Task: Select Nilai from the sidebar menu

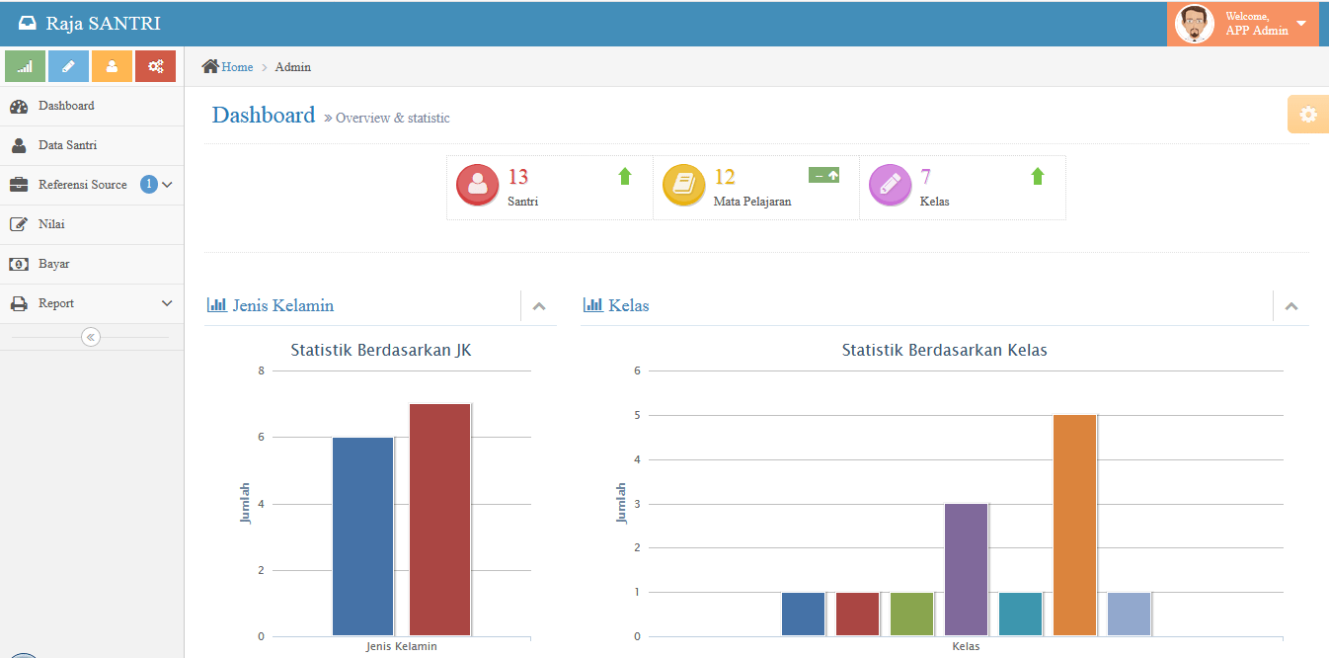Action: click(x=51, y=224)
